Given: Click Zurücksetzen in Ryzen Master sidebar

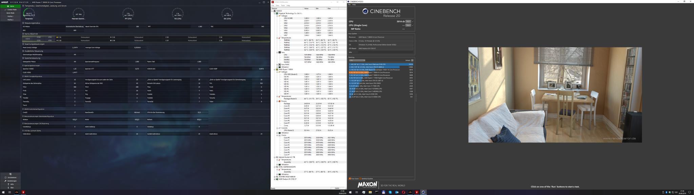Looking at the screenshot, I should [11, 177].
